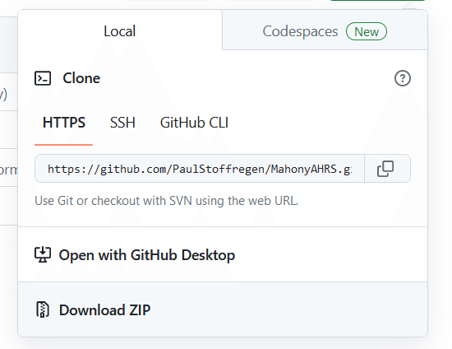Click the Clone heading text

point(81,78)
